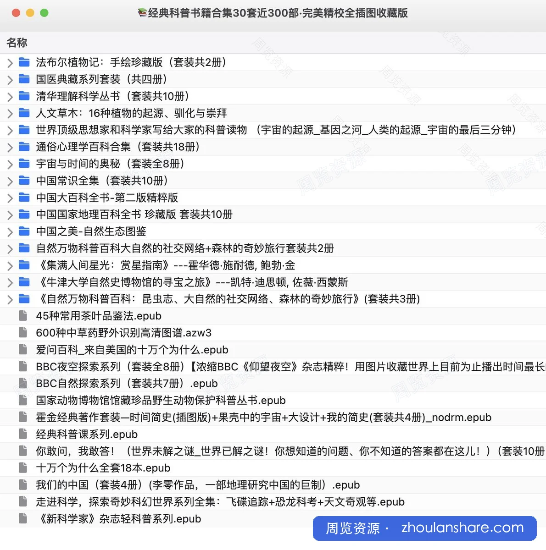Click folder icon of 中国国家地理百科全书

tap(24, 214)
